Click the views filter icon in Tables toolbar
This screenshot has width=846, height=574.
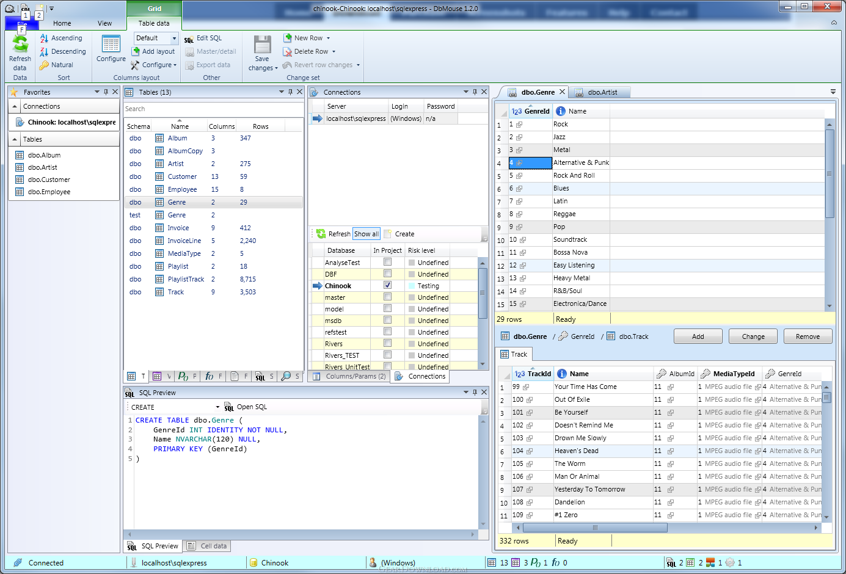pyautogui.click(x=157, y=376)
